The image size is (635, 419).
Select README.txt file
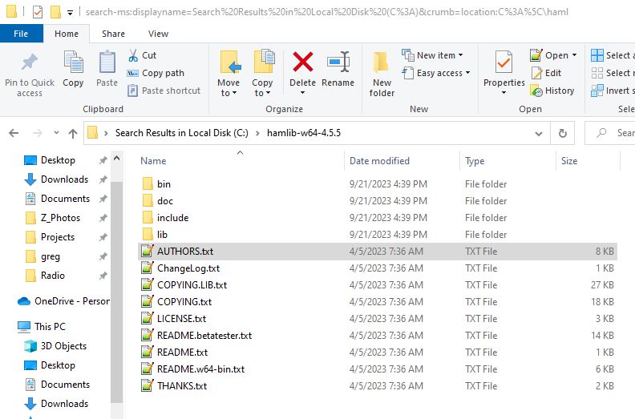coord(378,353)
